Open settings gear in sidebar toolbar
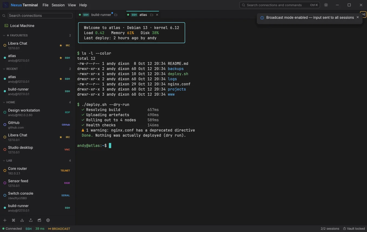This screenshot has width=367, height=232. [x=48, y=220]
